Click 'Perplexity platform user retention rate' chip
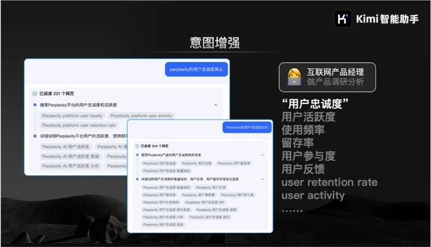This screenshot has height=247, width=431. coord(79,125)
